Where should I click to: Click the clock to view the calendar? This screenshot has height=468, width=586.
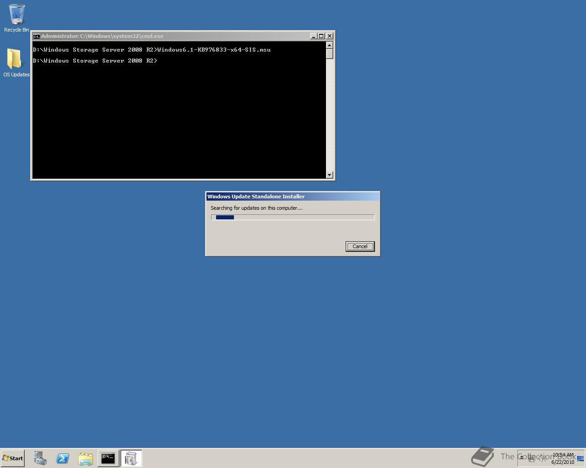click(x=563, y=458)
